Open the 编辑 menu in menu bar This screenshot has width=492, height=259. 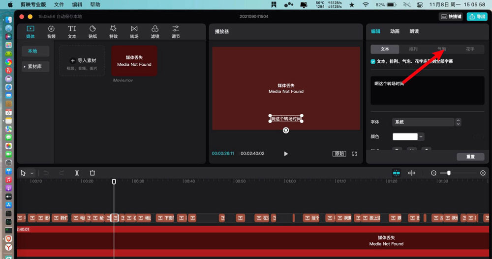tap(77, 5)
